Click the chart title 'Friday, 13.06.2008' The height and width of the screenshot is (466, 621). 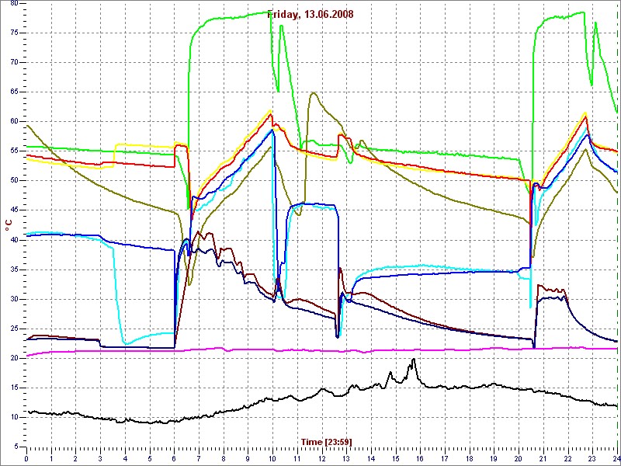310,15
